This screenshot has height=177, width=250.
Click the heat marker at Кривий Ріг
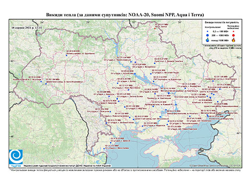point(153,106)
